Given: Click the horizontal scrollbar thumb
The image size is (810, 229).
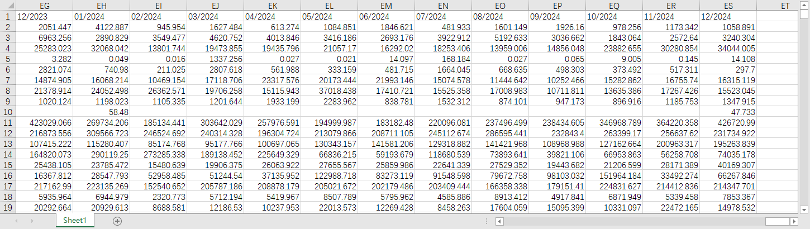Looking at the screenshot, I should point(776,222).
